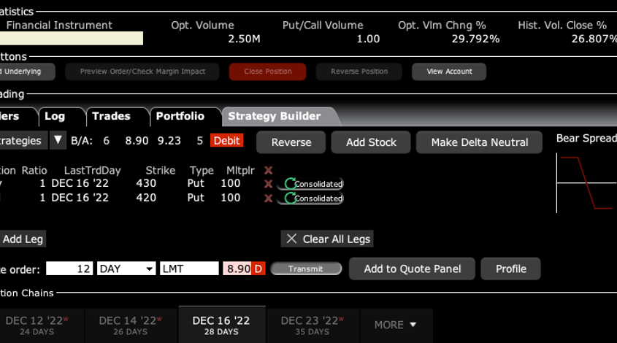This screenshot has height=343, width=617.
Task: Switch to the Trades tab
Action: point(111,116)
